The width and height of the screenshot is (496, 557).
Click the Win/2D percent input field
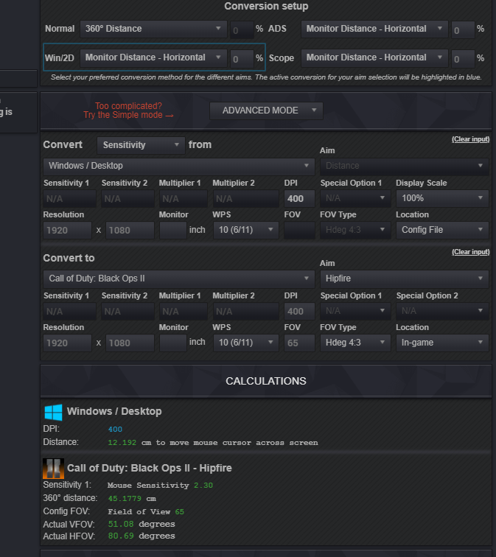242,59
